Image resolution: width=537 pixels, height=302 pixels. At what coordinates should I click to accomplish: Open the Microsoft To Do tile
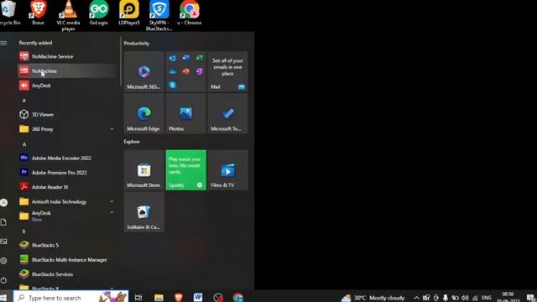tap(227, 114)
